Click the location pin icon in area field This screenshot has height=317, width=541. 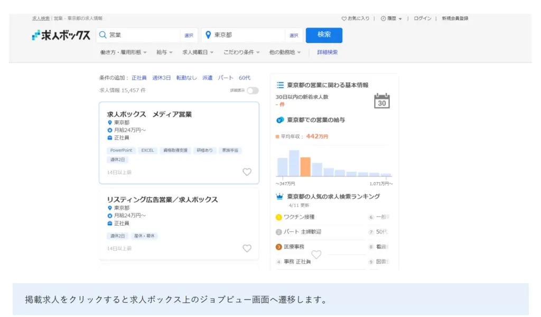coord(208,35)
